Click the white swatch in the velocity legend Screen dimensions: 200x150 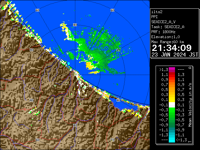pyautogui.click(x=172, y=105)
